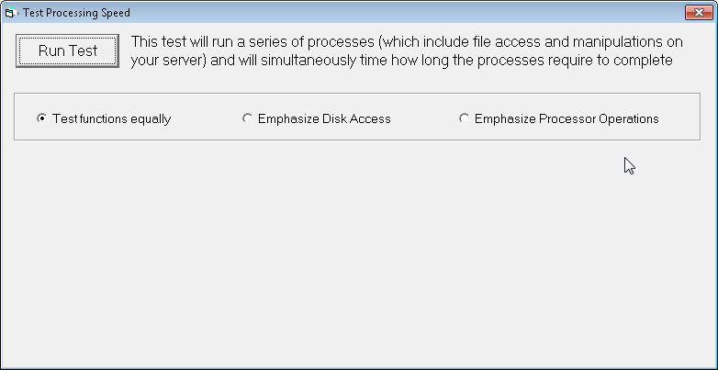Image resolution: width=718 pixels, height=370 pixels.
Task: Close the Test Processing Speed window
Action: click(698, 12)
